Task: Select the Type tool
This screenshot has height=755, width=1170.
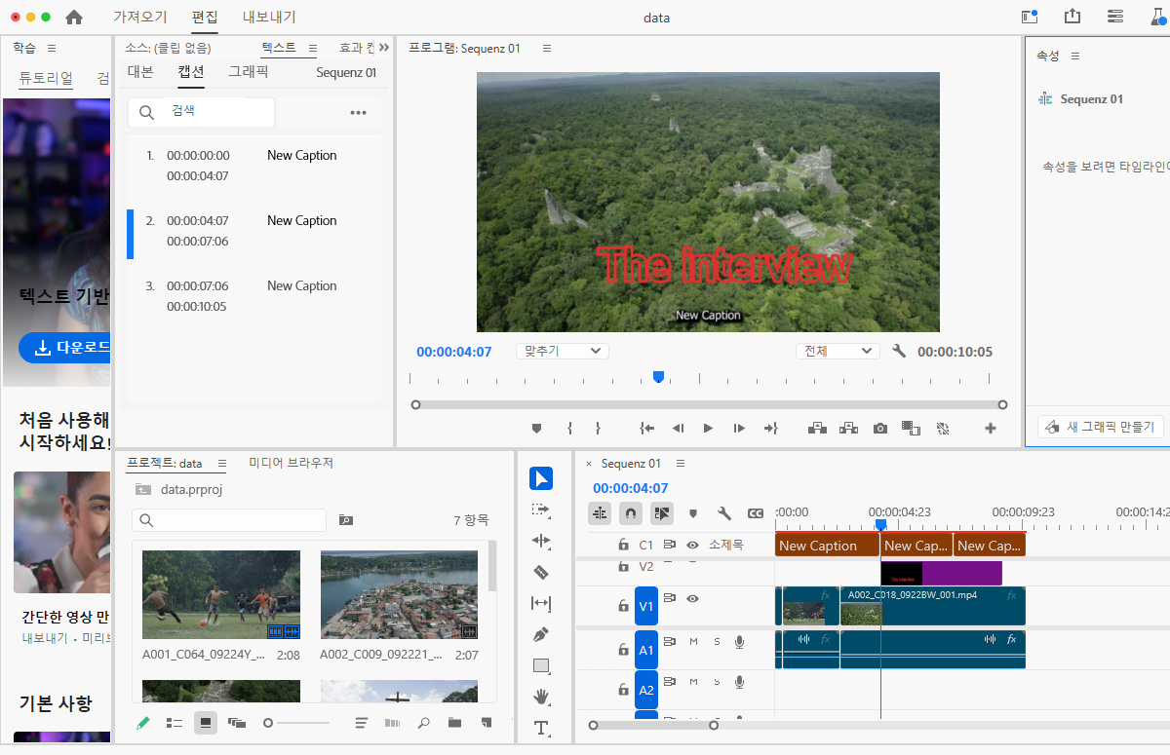Action: pyautogui.click(x=541, y=728)
